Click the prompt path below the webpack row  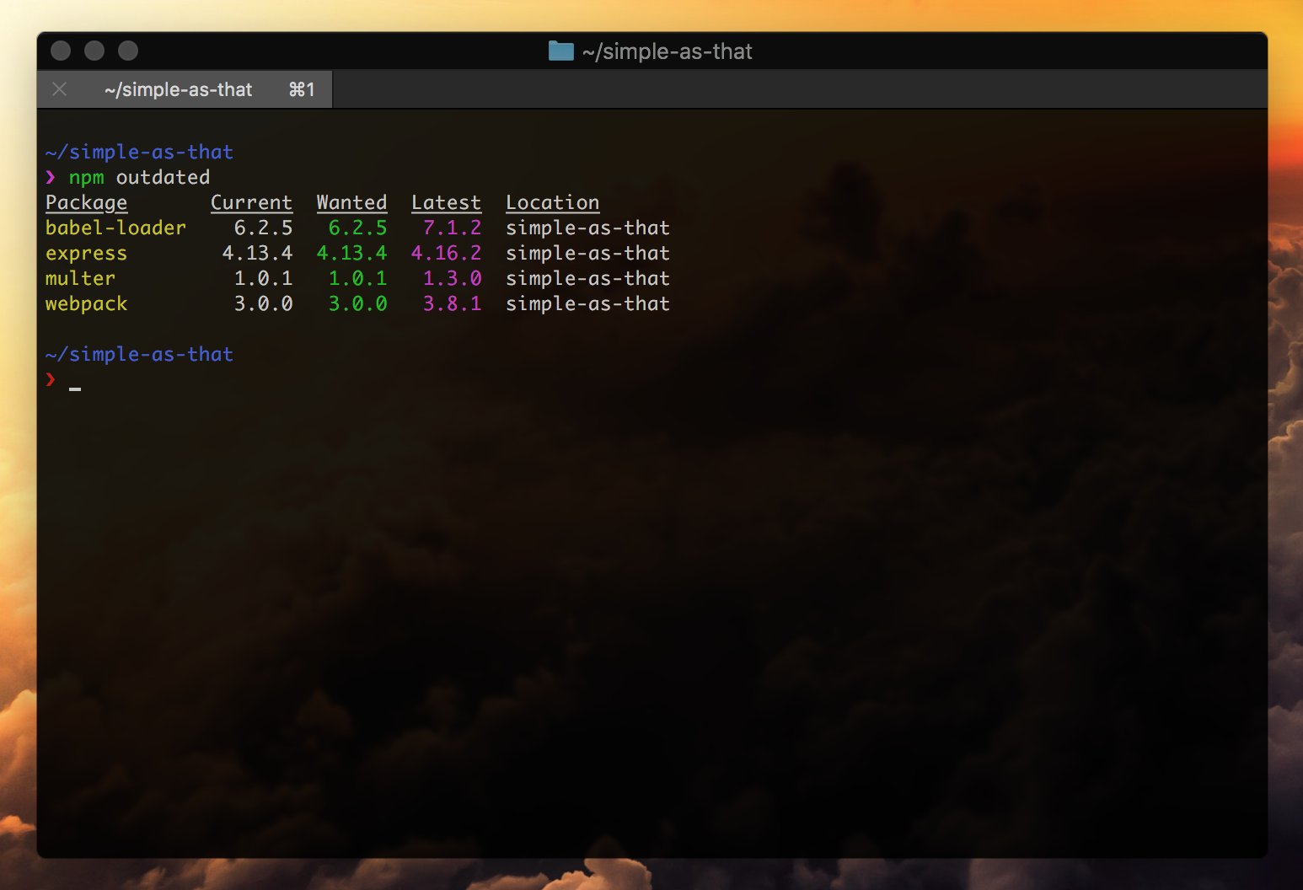pos(139,354)
